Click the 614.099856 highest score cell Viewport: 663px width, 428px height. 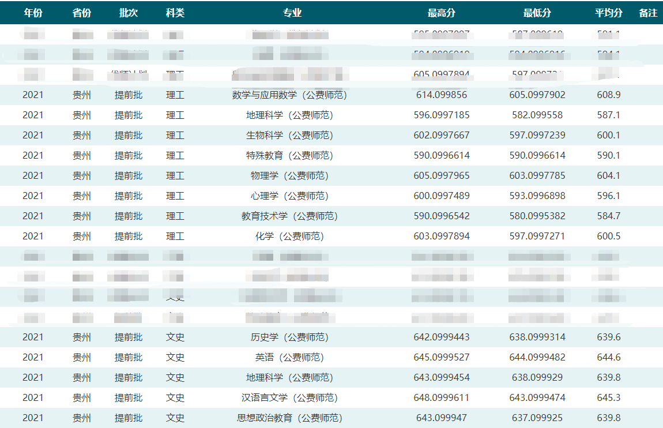(x=442, y=95)
